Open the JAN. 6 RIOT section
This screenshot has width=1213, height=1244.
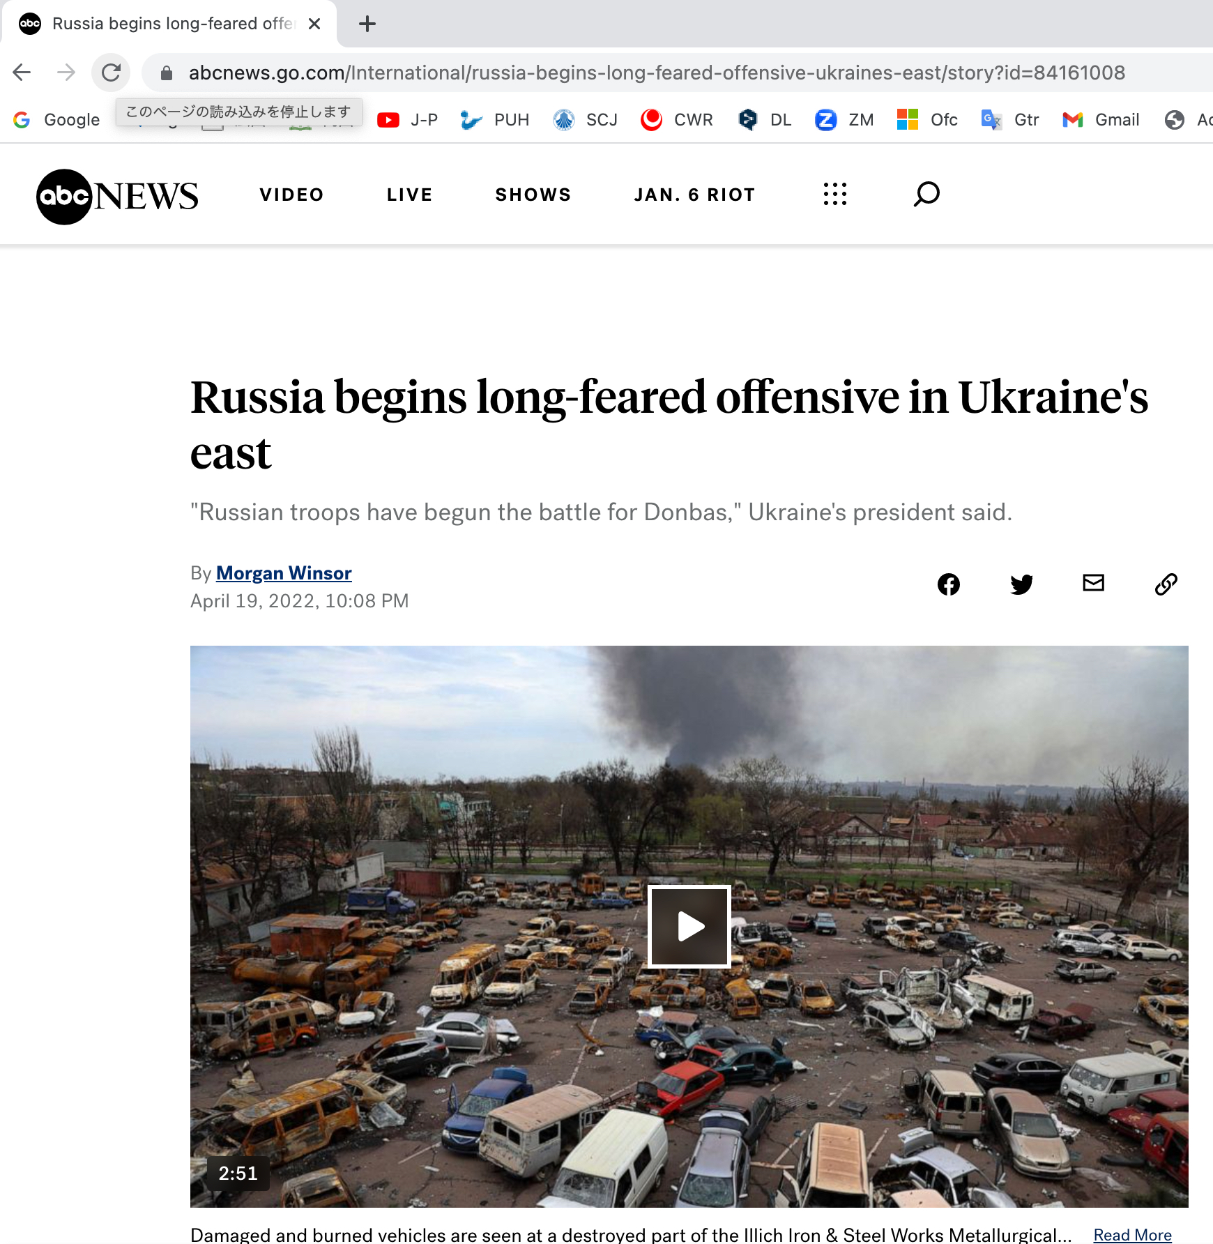pyautogui.click(x=694, y=195)
